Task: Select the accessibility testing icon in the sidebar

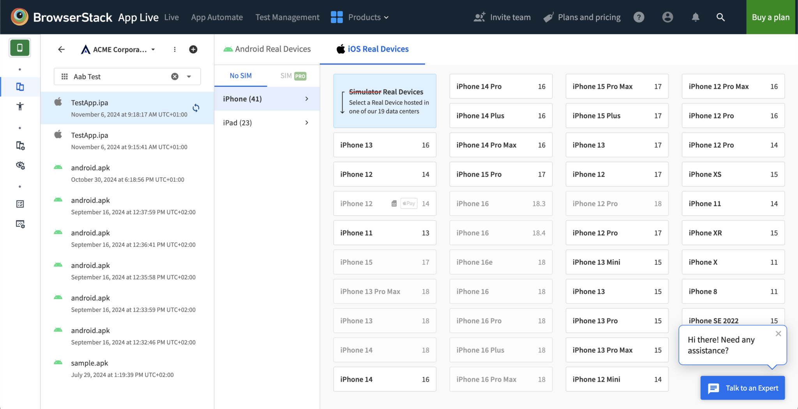Action: click(x=20, y=106)
